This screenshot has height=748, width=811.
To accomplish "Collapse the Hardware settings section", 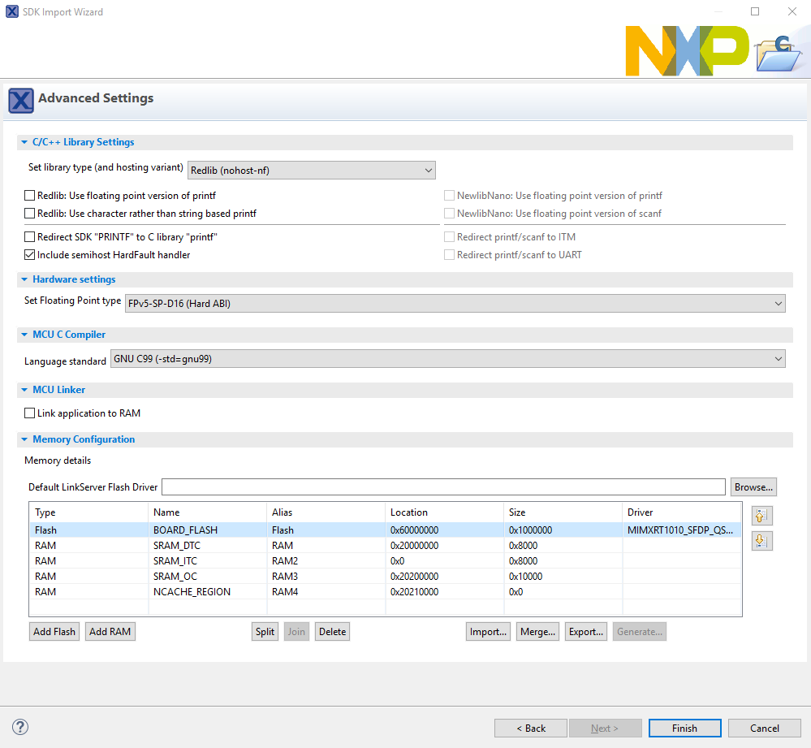I will tap(24, 279).
